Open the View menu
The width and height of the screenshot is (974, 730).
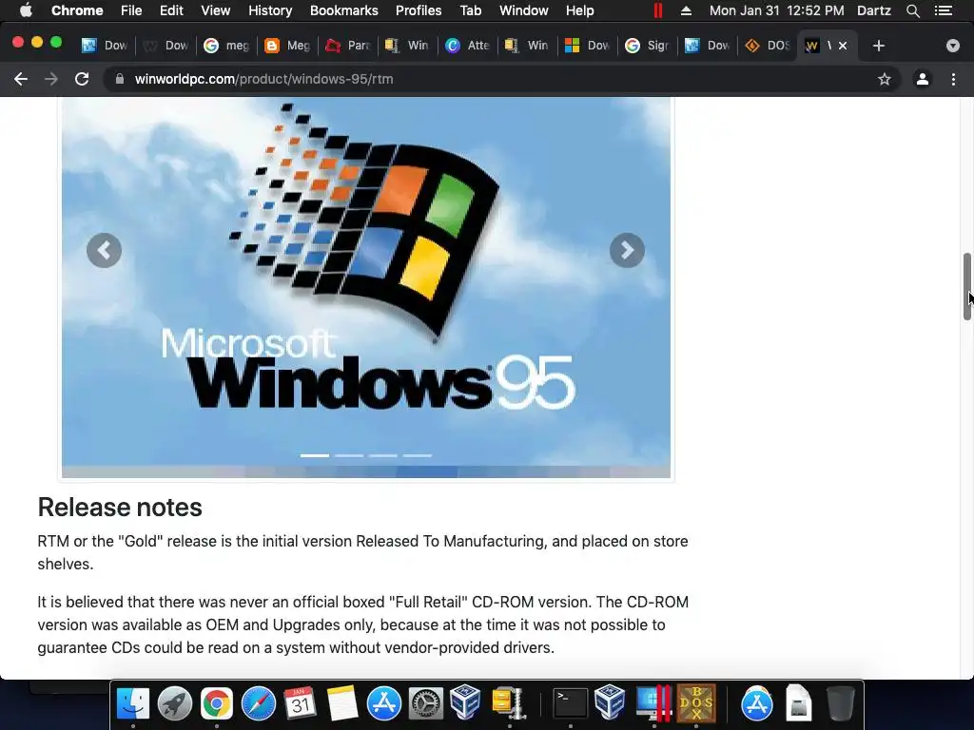[x=216, y=10]
